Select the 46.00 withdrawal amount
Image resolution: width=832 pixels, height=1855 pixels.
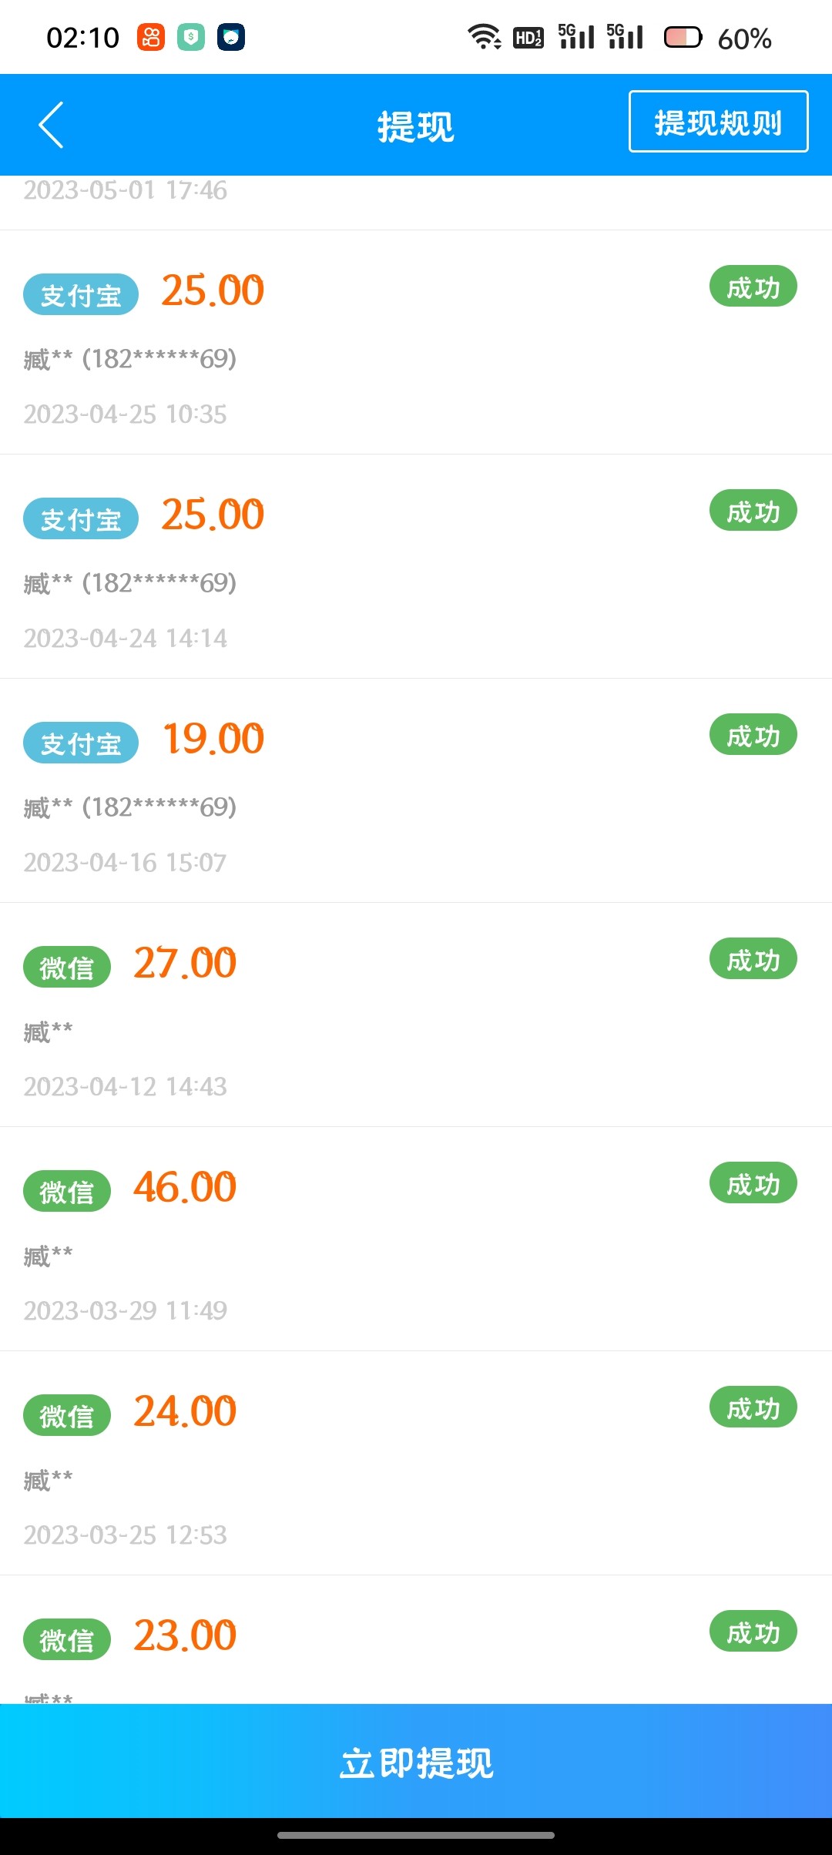click(185, 1187)
